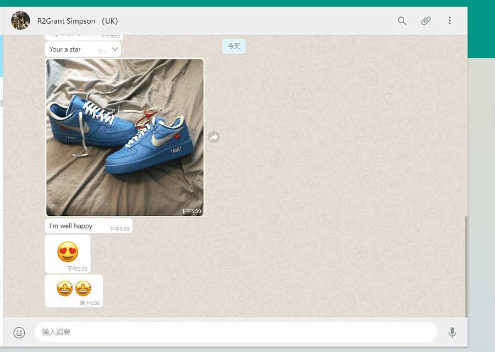Click the emoji picker smiley icon
The image size is (495, 352).
pyautogui.click(x=19, y=332)
